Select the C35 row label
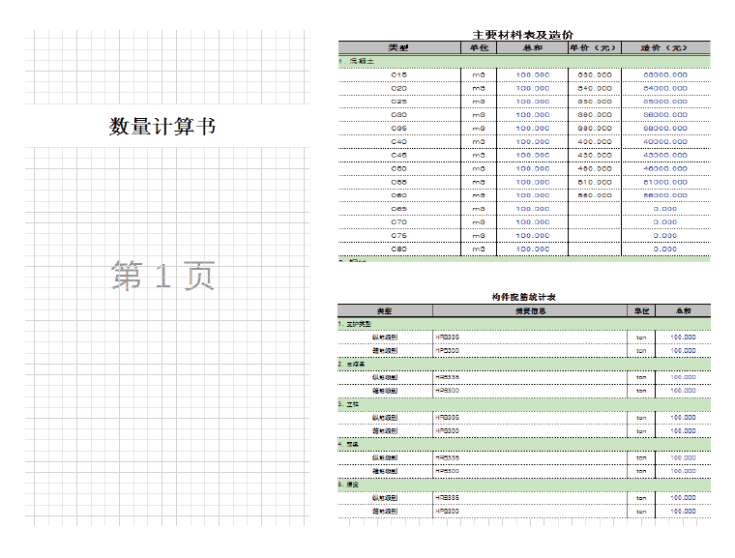 click(x=398, y=129)
